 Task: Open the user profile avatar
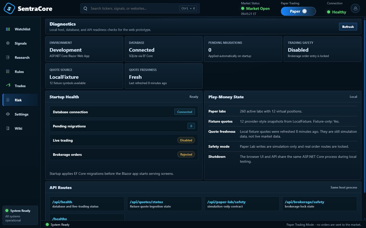point(355,8)
